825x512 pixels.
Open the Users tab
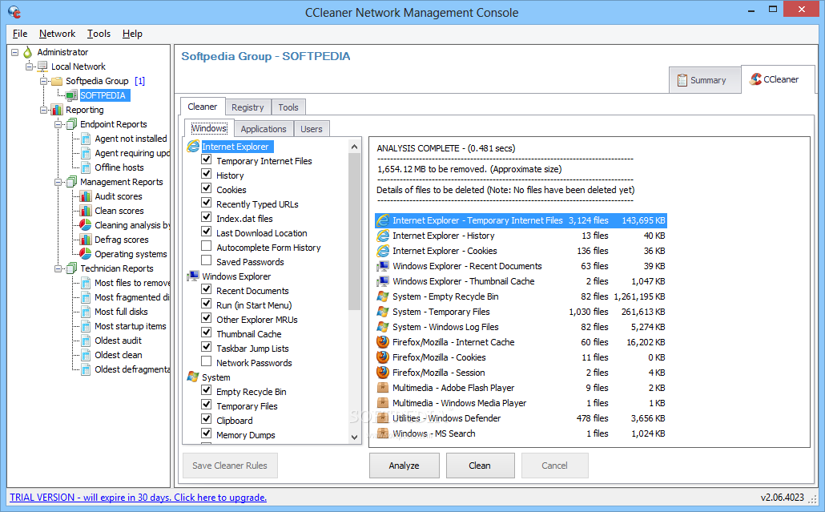click(x=312, y=129)
